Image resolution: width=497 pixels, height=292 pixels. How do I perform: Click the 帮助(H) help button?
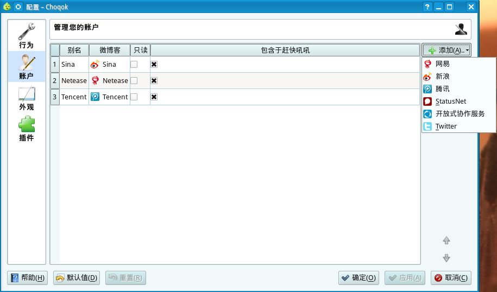(x=28, y=278)
